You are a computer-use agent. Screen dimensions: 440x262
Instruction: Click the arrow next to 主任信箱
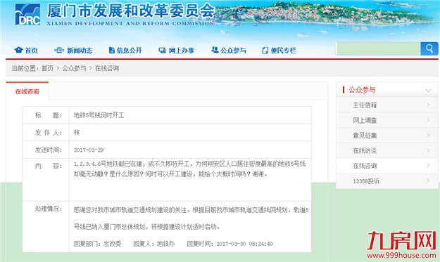click(x=428, y=105)
